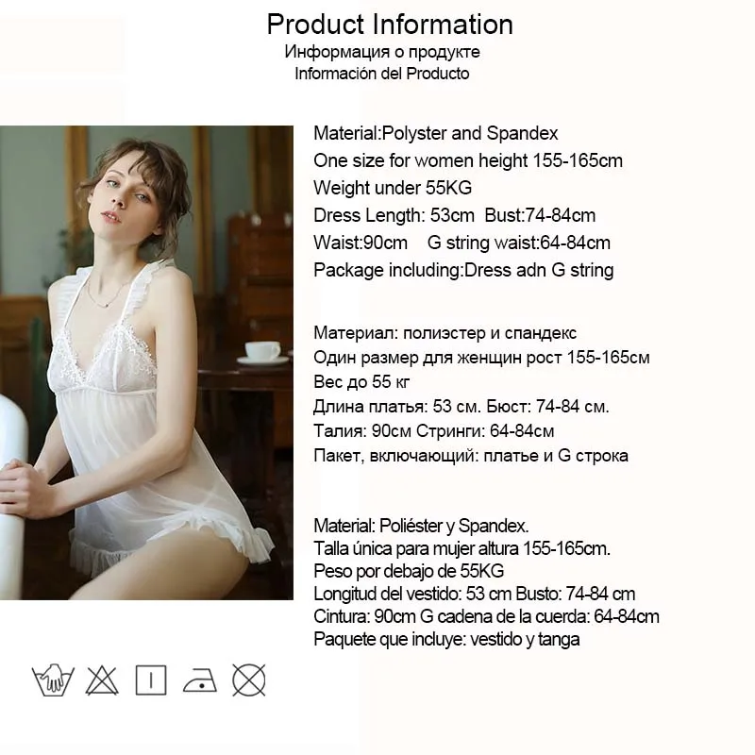This screenshot has width=755, height=755.
Task: Click the Talla única para mujer line
Action: (x=461, y=548)
